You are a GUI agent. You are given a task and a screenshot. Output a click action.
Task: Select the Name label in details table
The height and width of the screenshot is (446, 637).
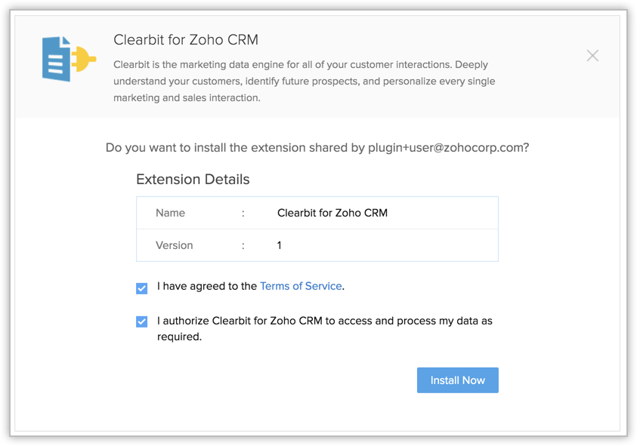(170, 213)
